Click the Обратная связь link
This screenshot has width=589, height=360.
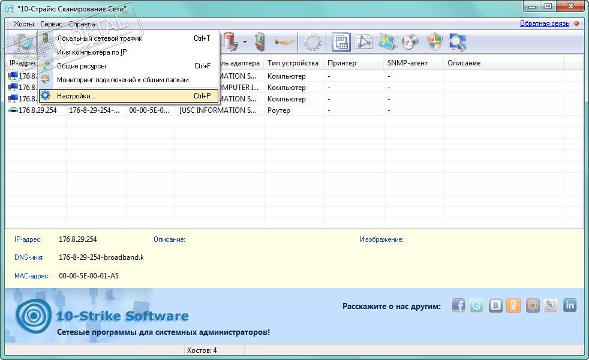(x=544, y=23)
